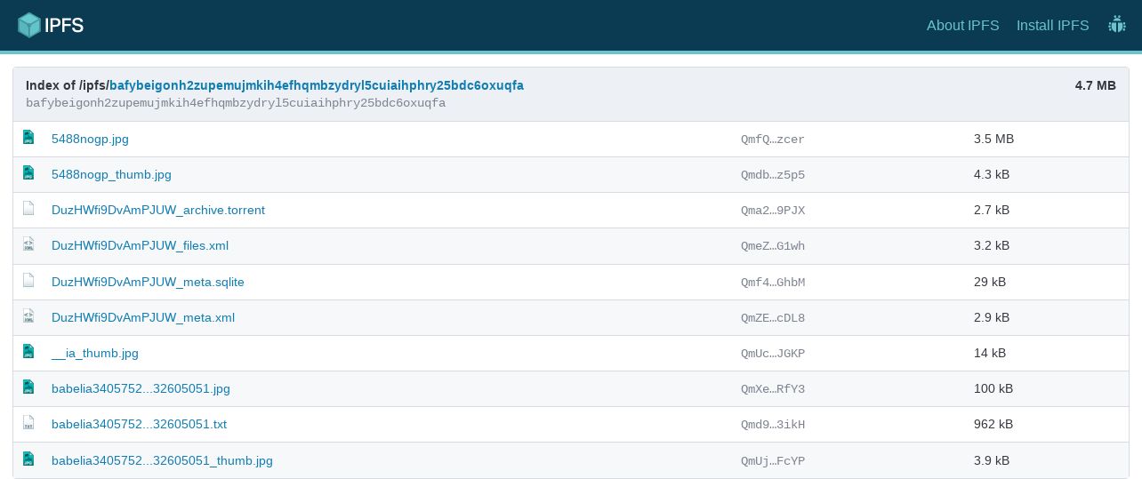The image size is (1142, 479).
Task: Open file 5488nogp_thumb.jpg
Action: [111, 174]
